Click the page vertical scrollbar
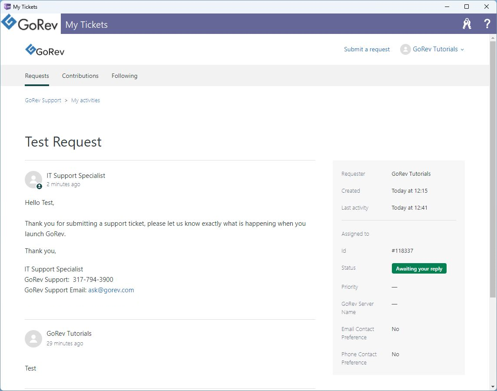This screenshot has height=391, width=497. 493,170
